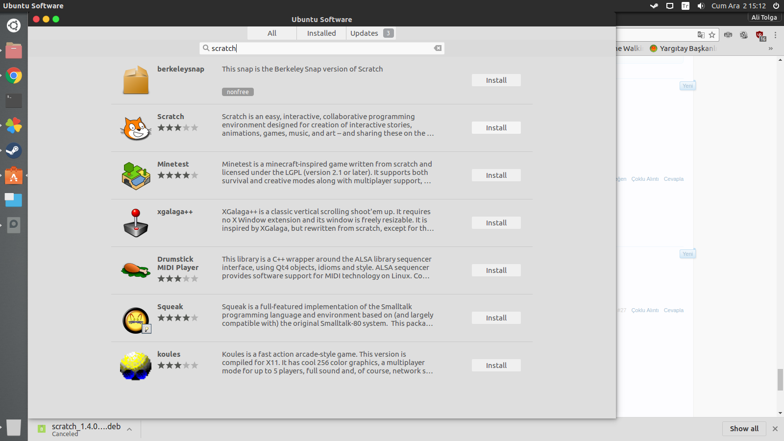Image resolution: width=784 pixels, height=441 pixels.
Task: Click the Minetest block icon
Action: [x=136, y=175]
